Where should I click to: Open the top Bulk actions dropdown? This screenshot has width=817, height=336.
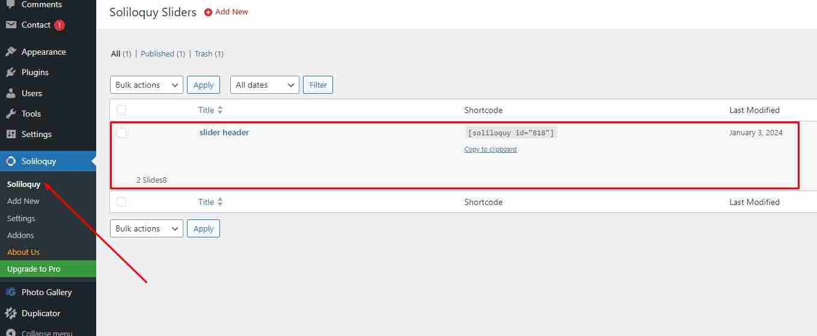(x=147, y=85)
